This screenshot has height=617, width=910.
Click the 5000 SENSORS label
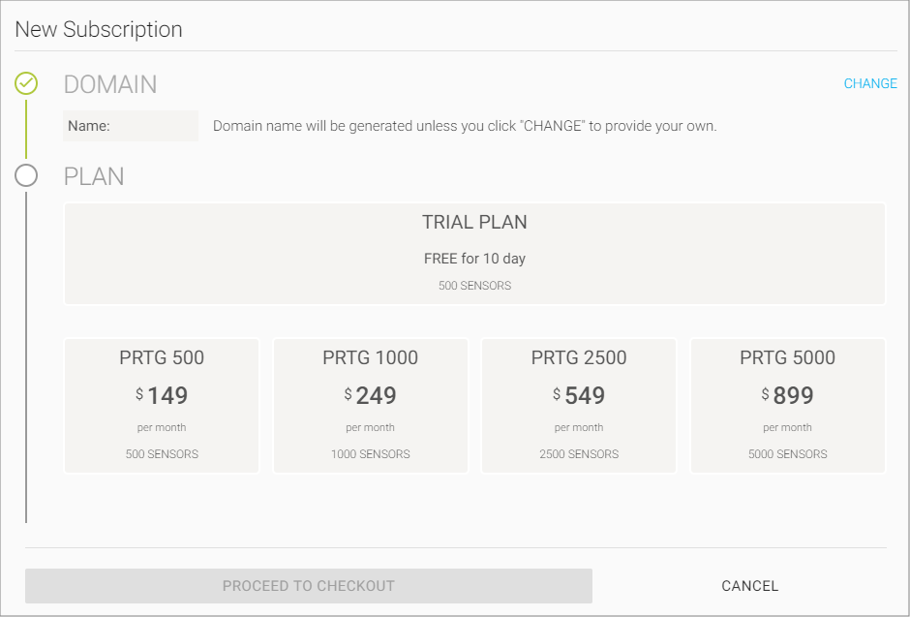coord(788,454)
